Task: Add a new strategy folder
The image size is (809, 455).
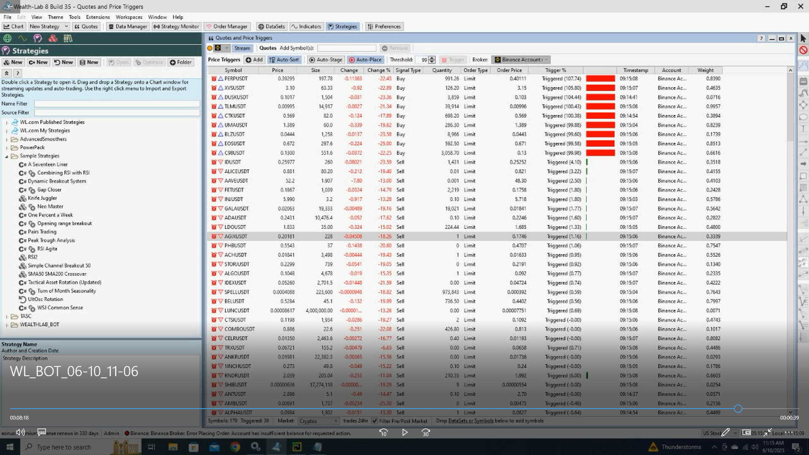Action: coord(180,62)
